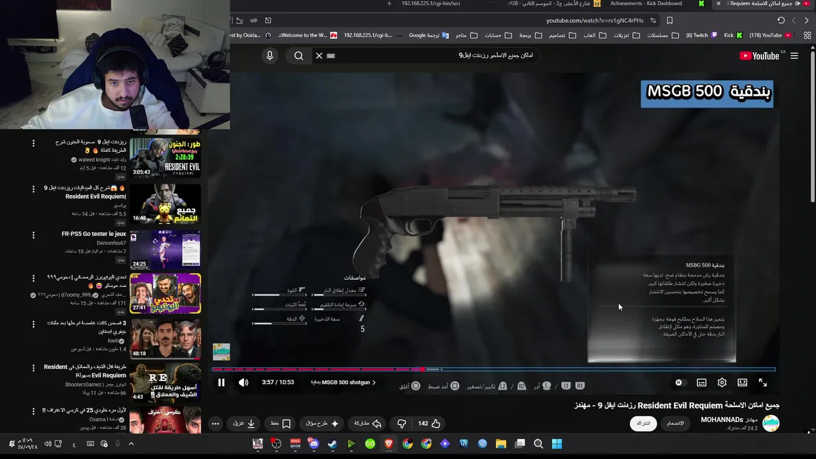Dislike the video

402,423
